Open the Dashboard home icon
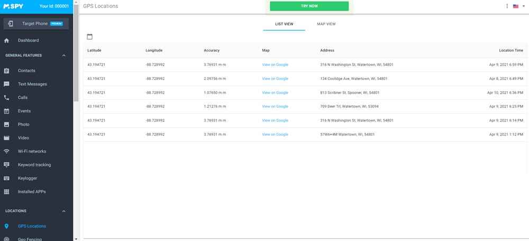Screen dimensions: 529x241 tap(6, 40)
